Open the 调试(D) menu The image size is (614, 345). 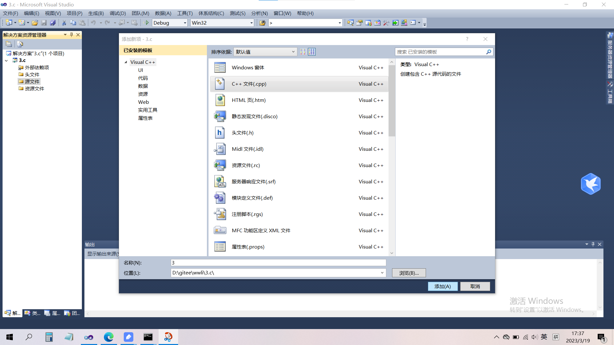(x=117, y=13)
